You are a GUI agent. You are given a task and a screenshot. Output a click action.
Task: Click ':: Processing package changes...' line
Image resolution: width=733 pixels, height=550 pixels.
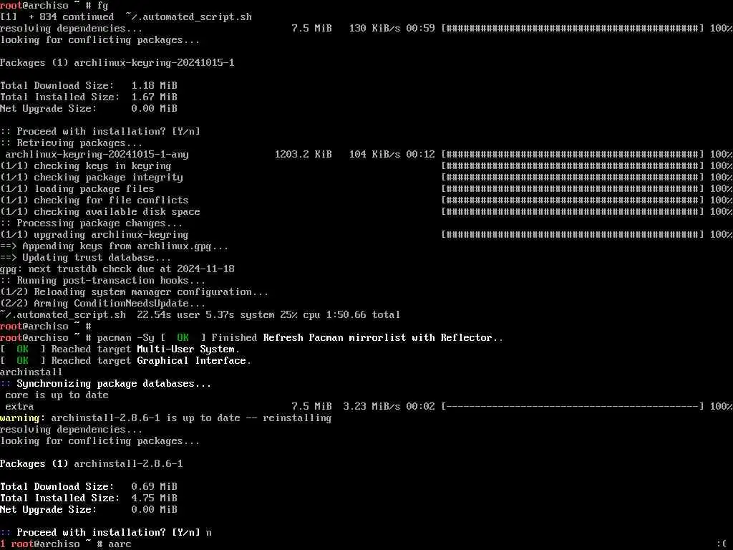click(x=91, y=223)
